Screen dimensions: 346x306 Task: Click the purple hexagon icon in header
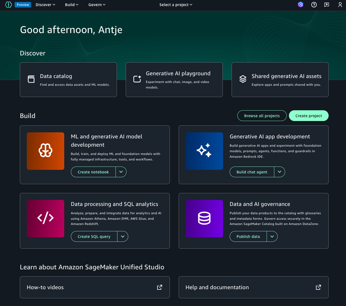301,5
